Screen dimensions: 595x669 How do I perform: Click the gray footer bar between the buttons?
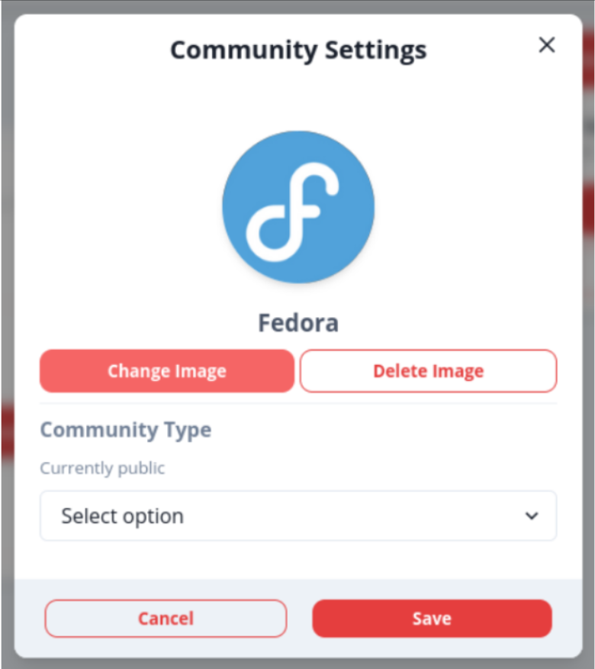[x=300, y=618]
